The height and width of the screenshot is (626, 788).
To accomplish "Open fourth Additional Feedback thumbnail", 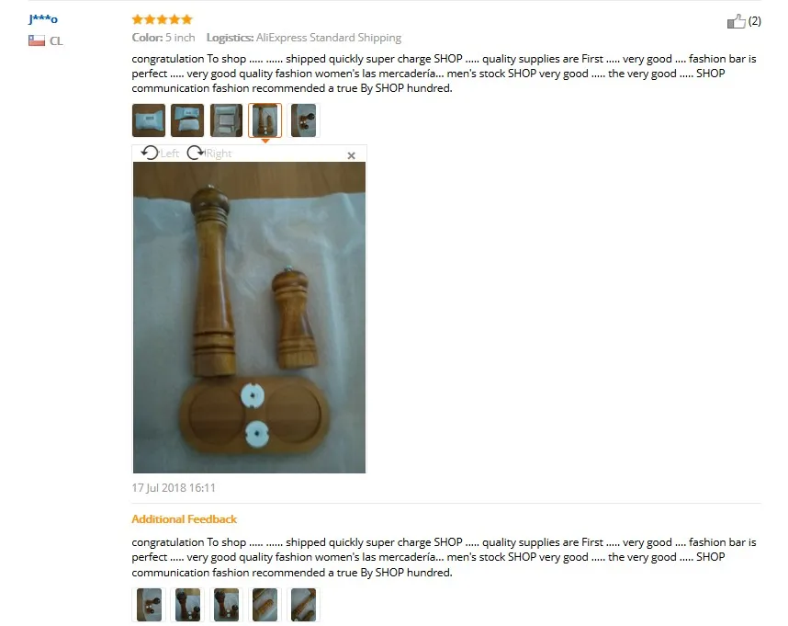I will (x=265, y=605).
